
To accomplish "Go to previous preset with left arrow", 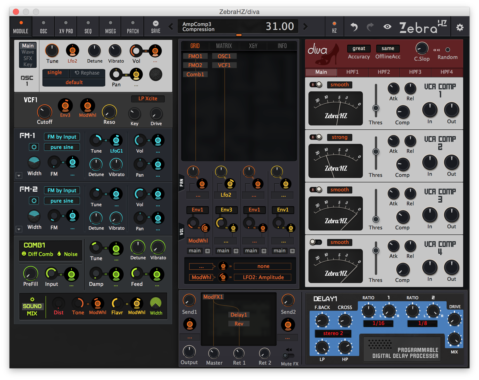I will [171, 27].
